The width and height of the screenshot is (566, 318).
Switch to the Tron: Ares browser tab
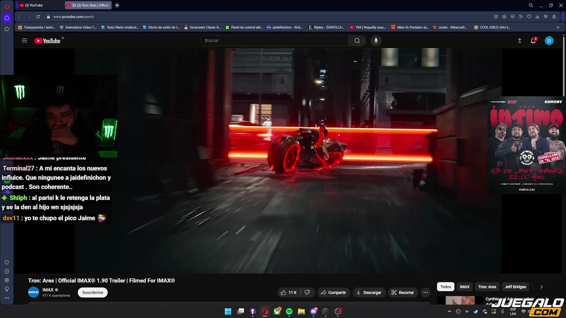point(88,5)
